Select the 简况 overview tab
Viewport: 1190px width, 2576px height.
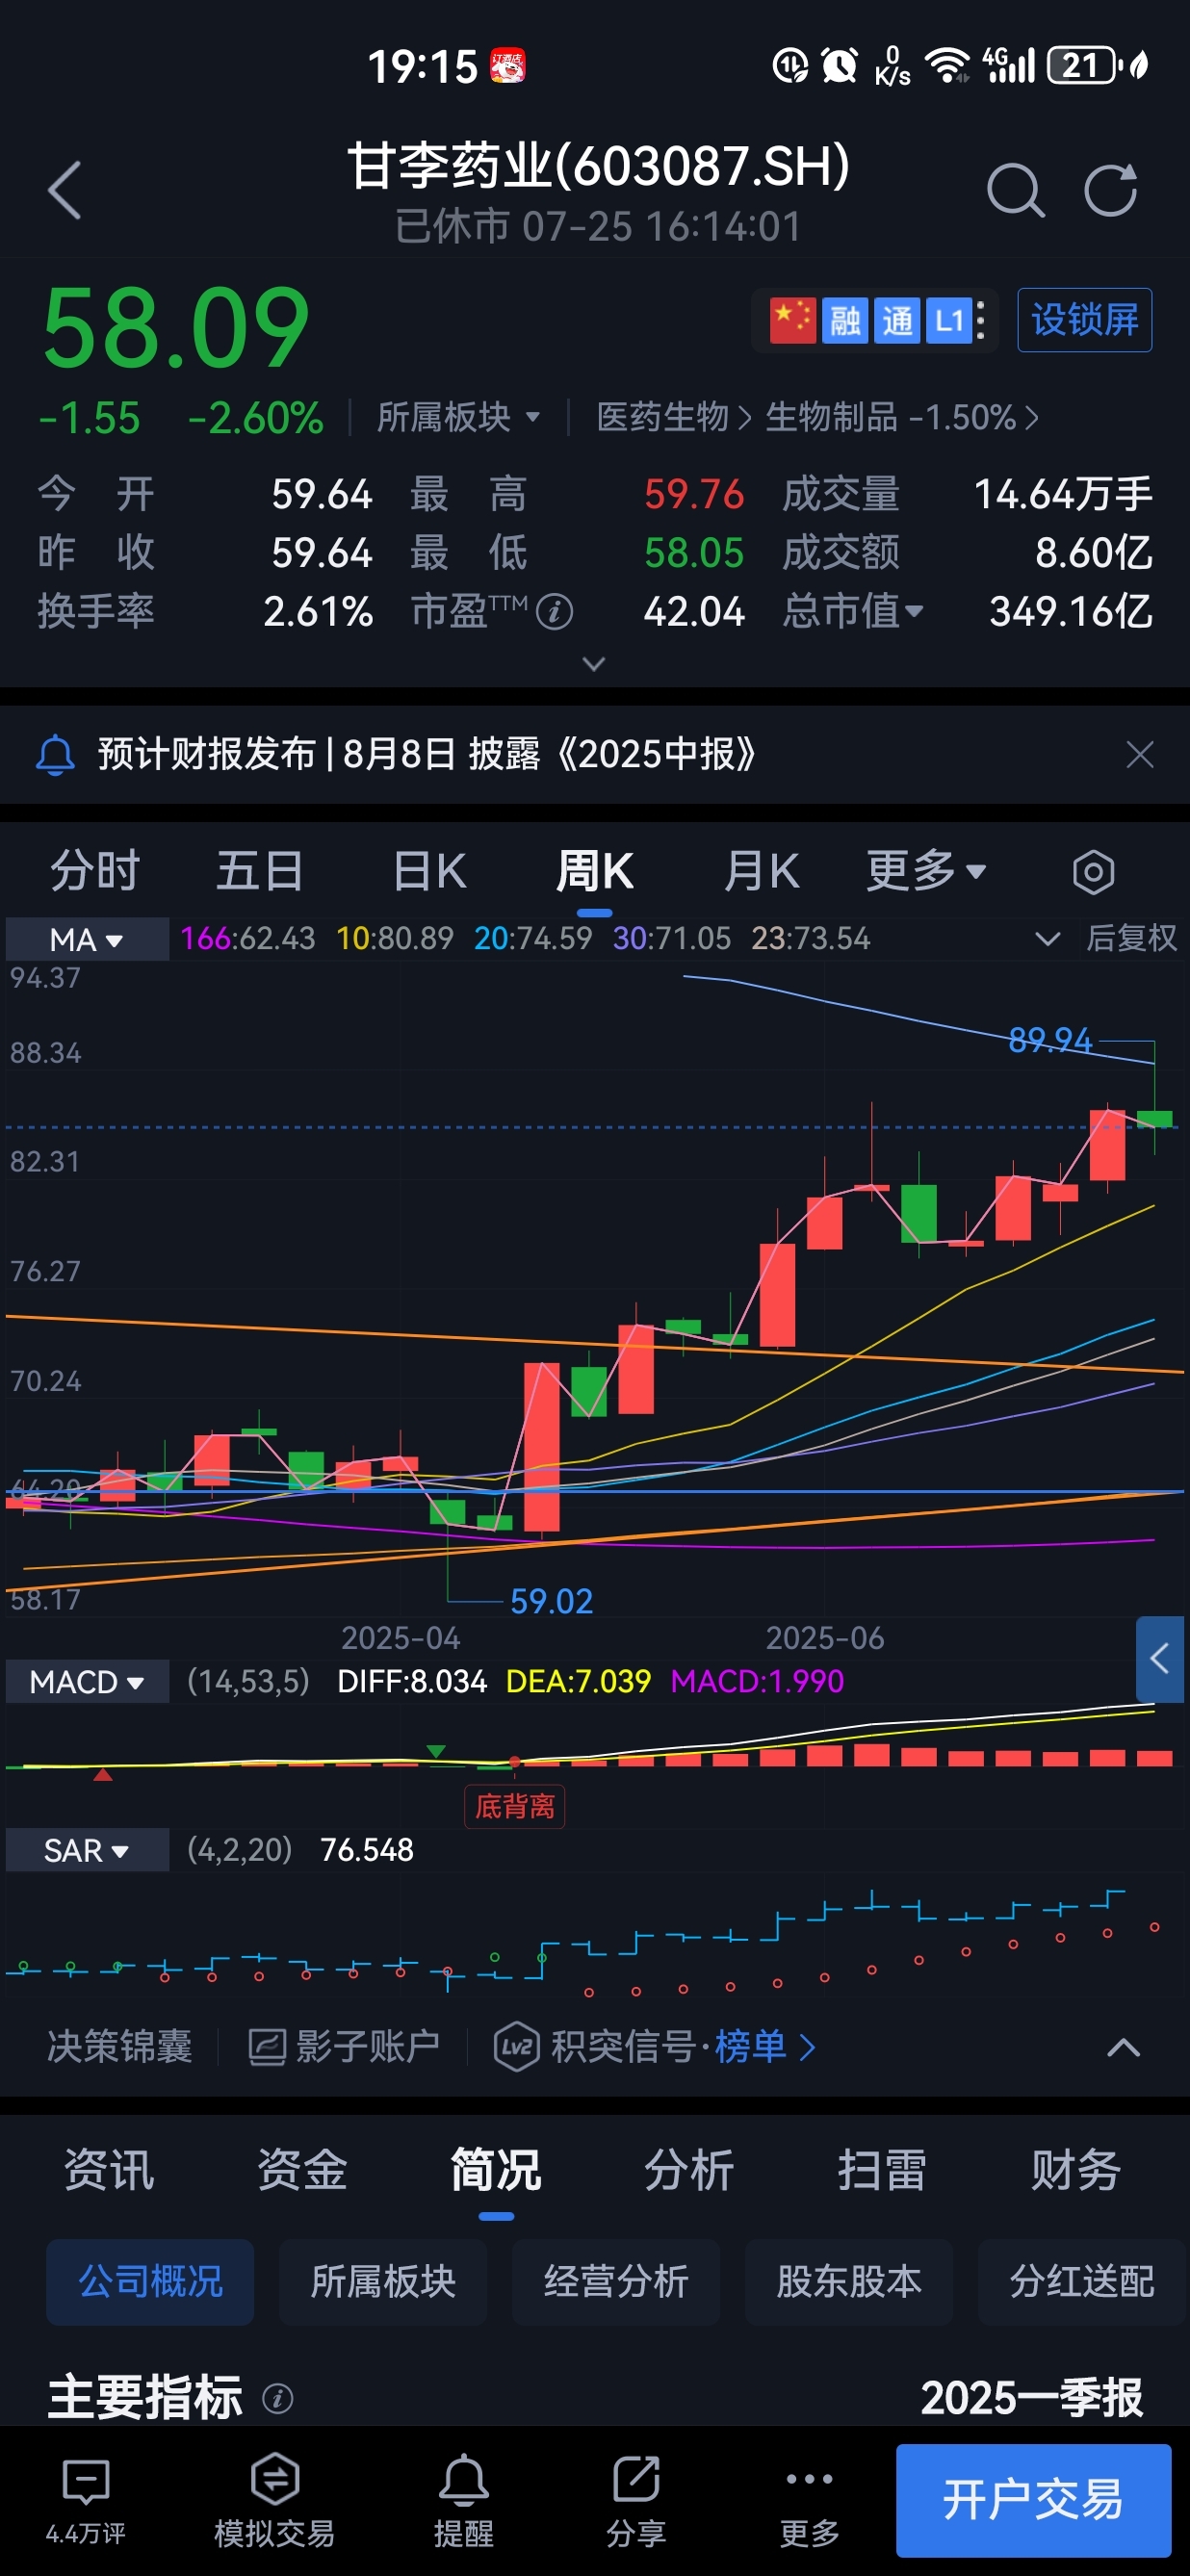pos(496,2170)
